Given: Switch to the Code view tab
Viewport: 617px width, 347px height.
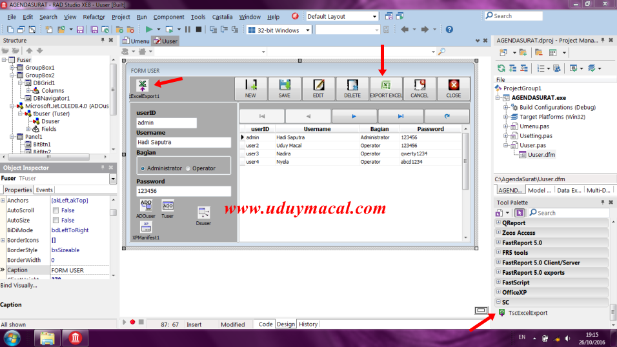Looking at the screenshot, I should [x=265, y=324].
